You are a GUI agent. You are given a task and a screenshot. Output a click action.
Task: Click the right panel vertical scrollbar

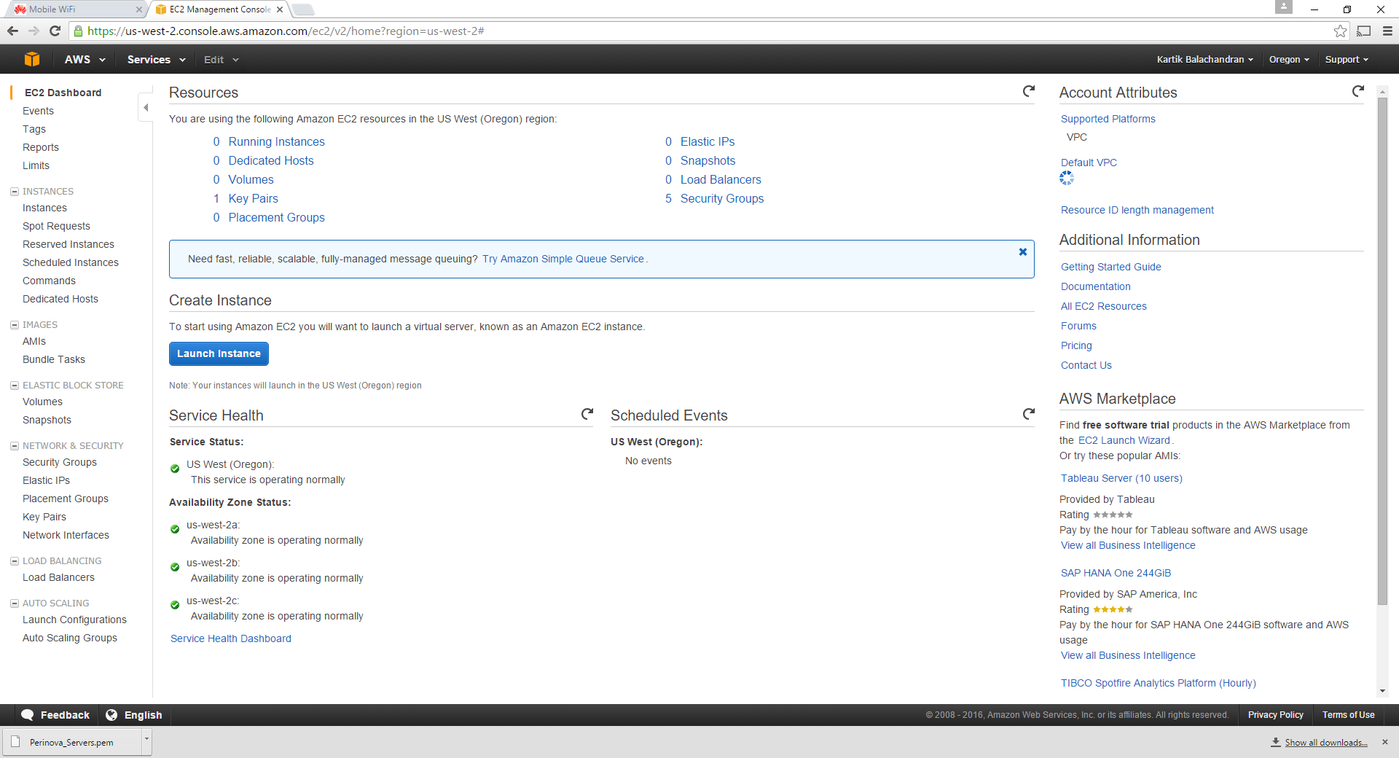(x=1382, y=350)
